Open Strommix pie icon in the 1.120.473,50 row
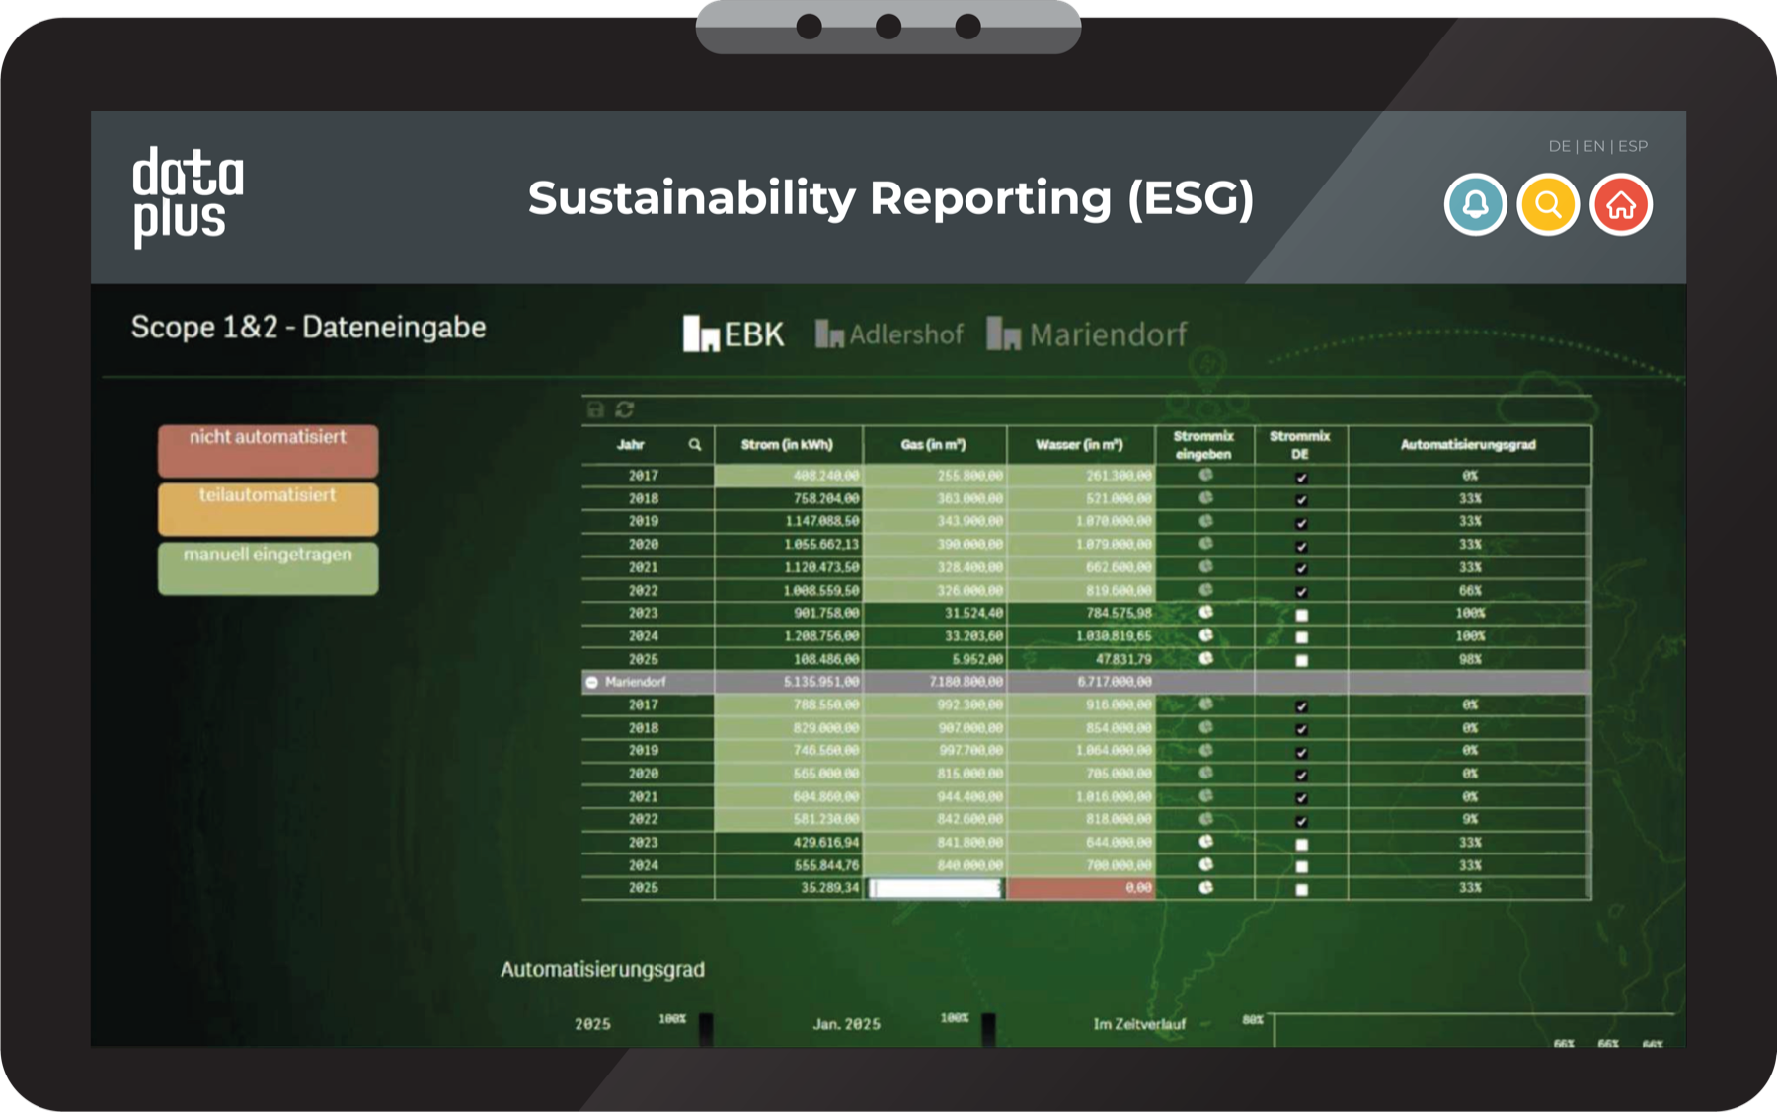 pyautogui.click(x=1205, y=567)
